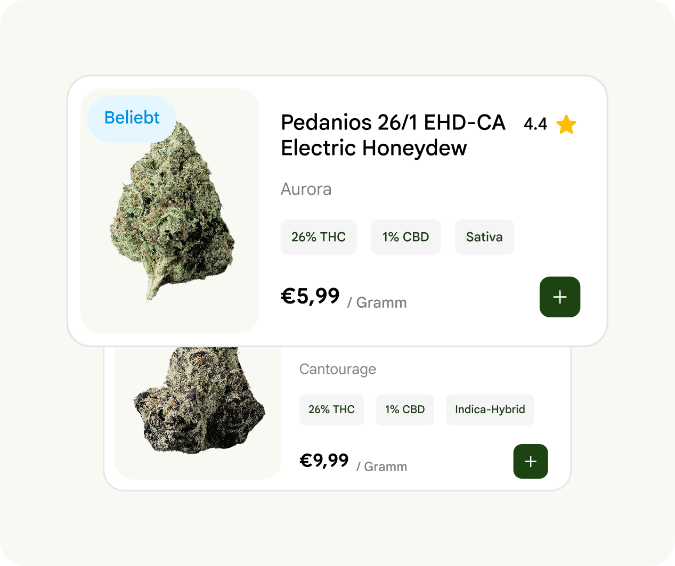675x566 pixels.
Task: Click the Beliebt badge
Action: point(132,118)
